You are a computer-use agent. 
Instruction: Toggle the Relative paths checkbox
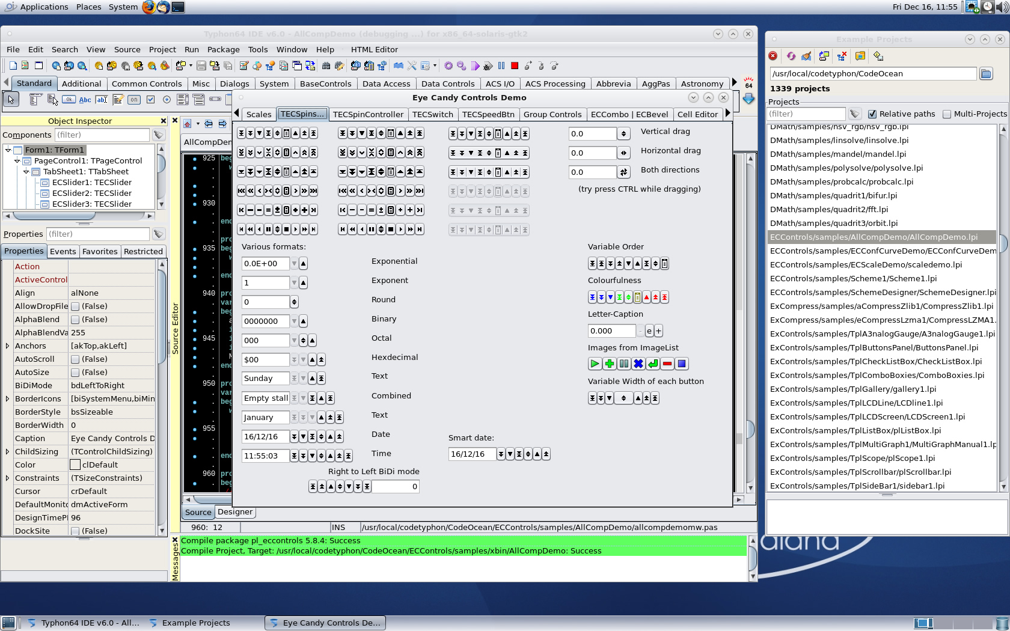872,114
